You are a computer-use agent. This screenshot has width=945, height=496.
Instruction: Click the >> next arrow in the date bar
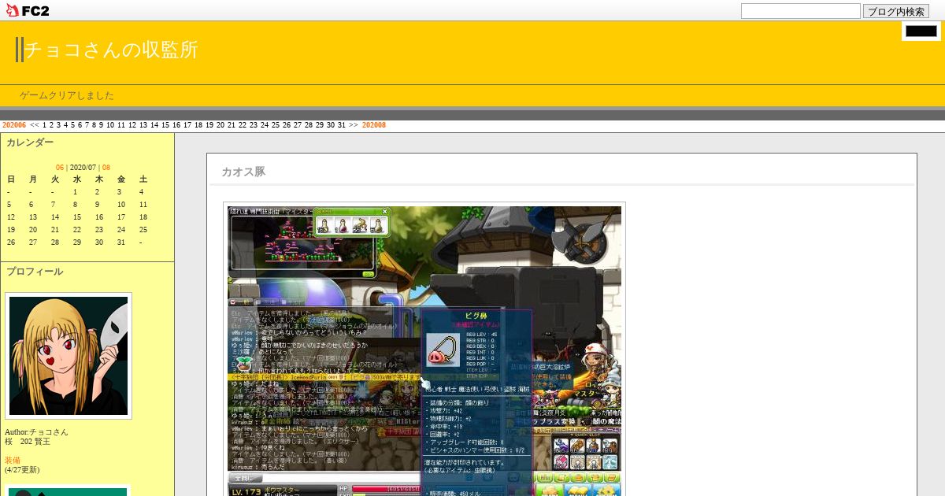point(354,125)
